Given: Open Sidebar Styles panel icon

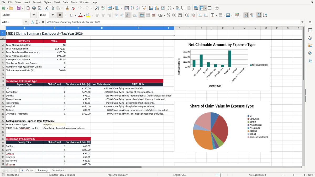Looking at the screenshot, I should pyautogui.click(x=310, y=38).
